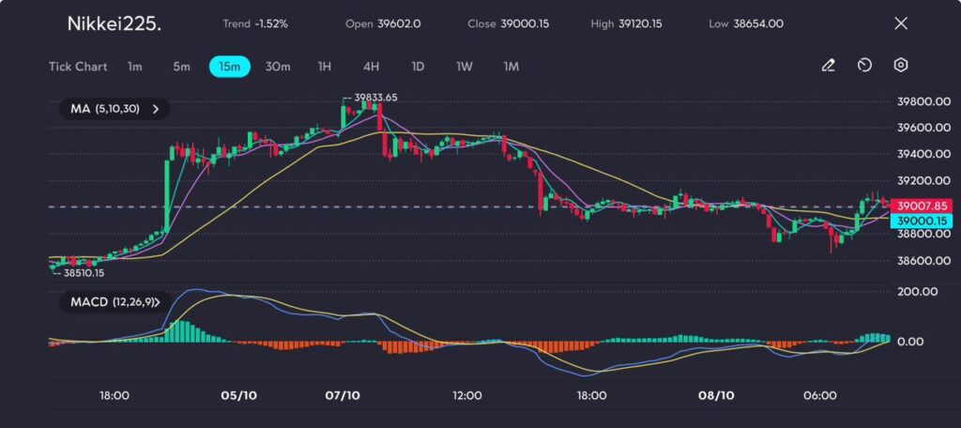Switch to Tick Chart view
This screenshot has width=961, height=428.
point(78,67)
